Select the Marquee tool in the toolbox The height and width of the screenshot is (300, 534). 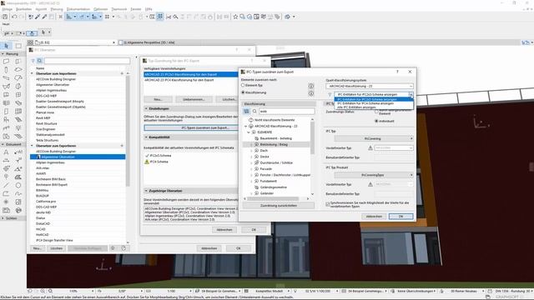18,46
